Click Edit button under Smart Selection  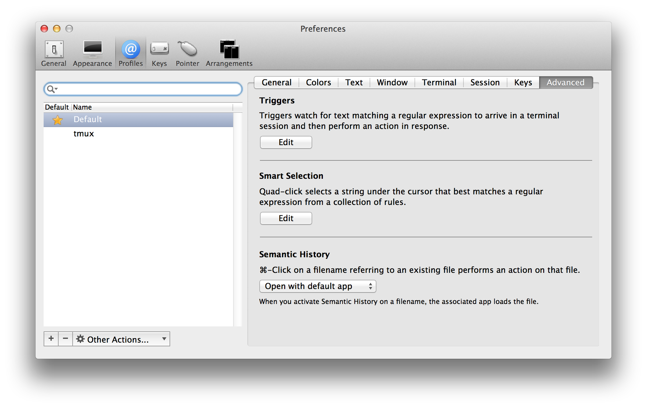[286, 218]
